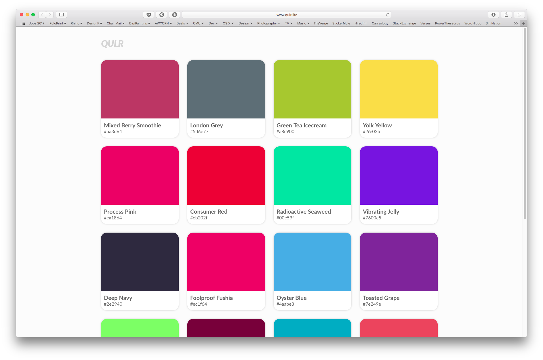
Task: Expand the Photography bookmarks folder
Action: (x=268, y=23)
